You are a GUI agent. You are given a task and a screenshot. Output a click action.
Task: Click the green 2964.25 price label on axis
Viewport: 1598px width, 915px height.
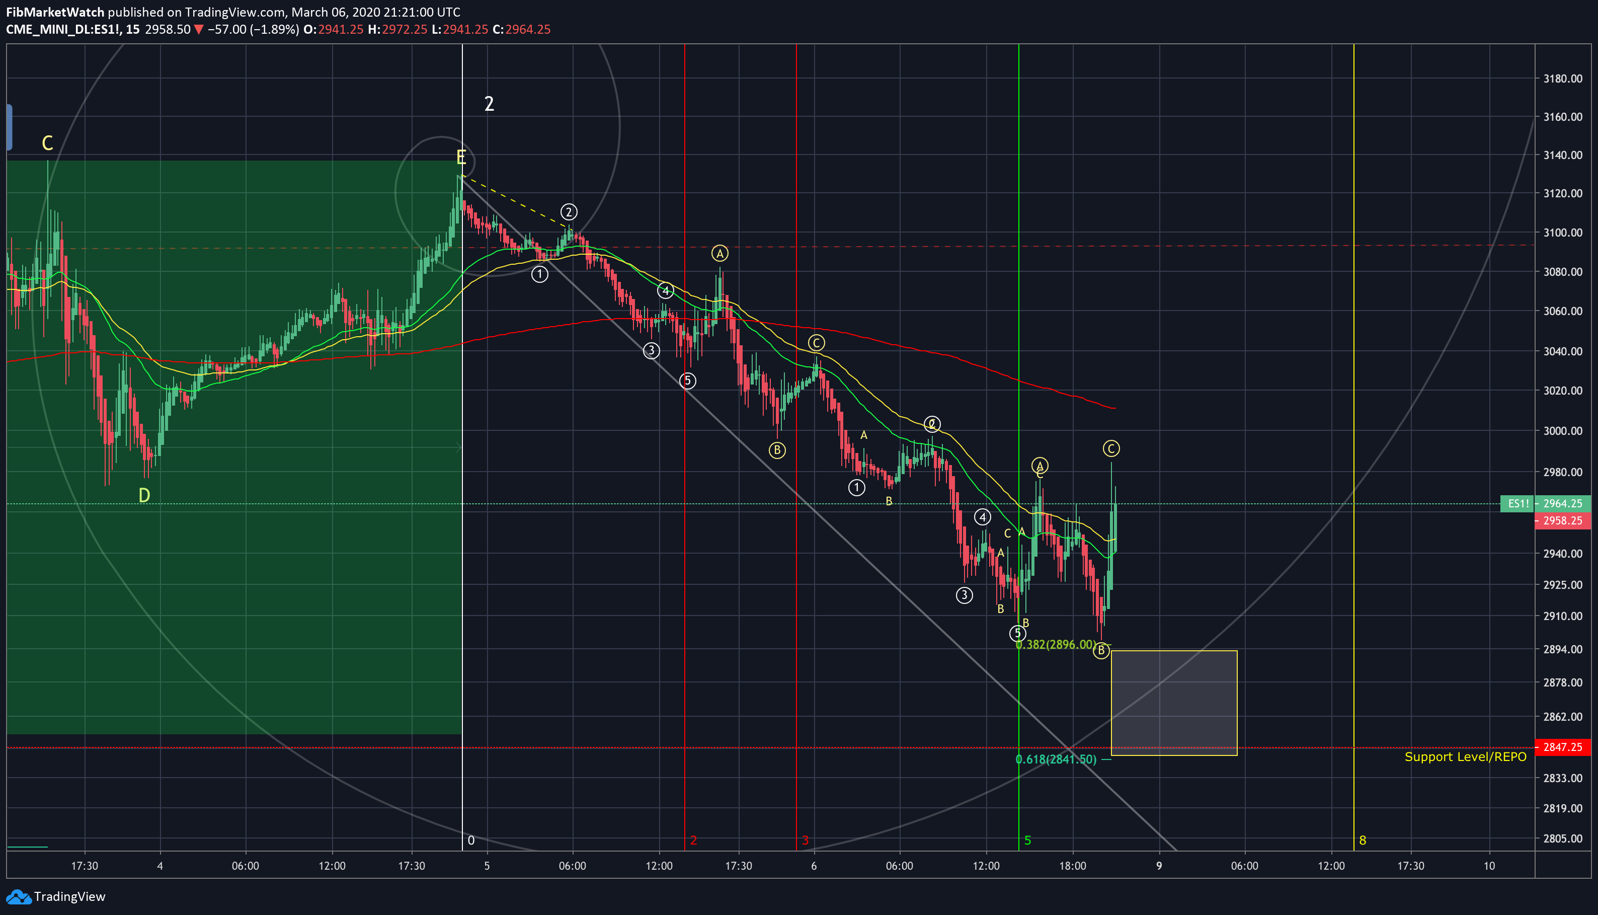[x=1563, y=503]
